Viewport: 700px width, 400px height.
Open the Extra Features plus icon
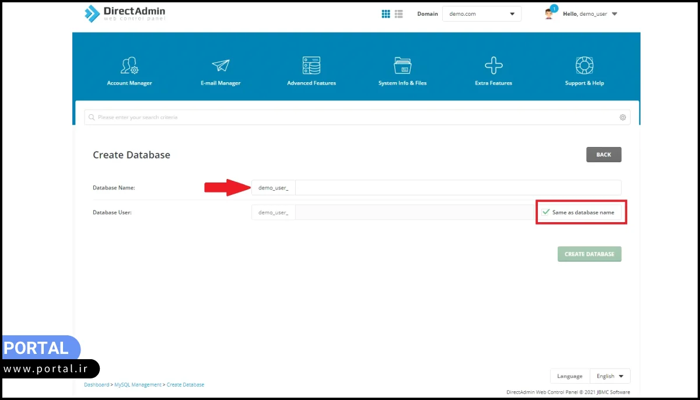click(x=494, y=65)
